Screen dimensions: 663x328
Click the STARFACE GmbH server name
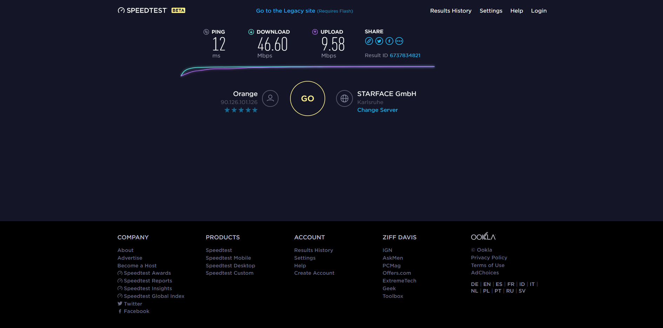click(387, 94)
